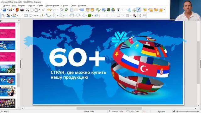
Task: Insert chart icon
Action: [113, 10]
